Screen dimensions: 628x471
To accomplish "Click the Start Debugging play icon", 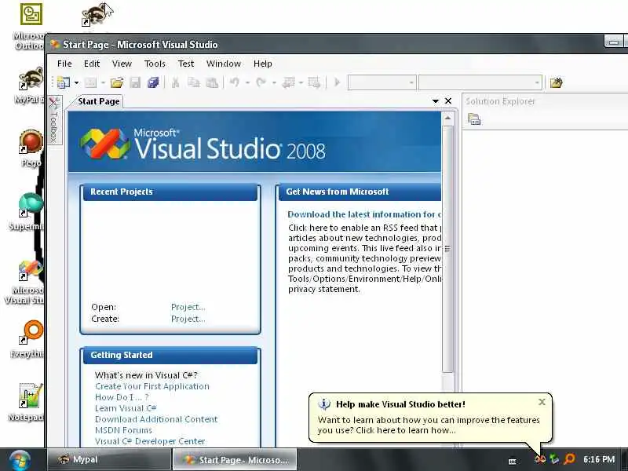I will tap(338, 83).
